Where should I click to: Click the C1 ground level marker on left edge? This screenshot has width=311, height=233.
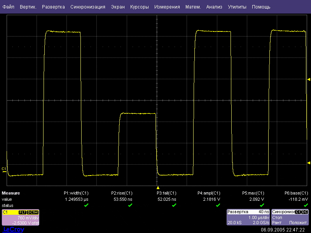pos(4,169)
